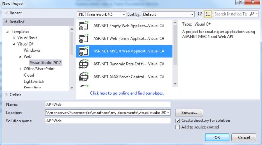Enable Add to source control checkbox

coord(178,127)
